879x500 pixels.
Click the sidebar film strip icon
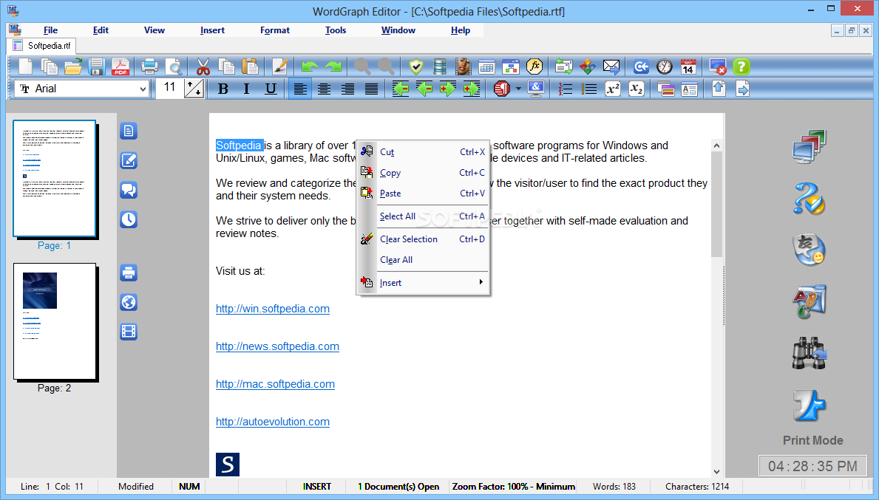pyautogui.click(x=129, y=332)
